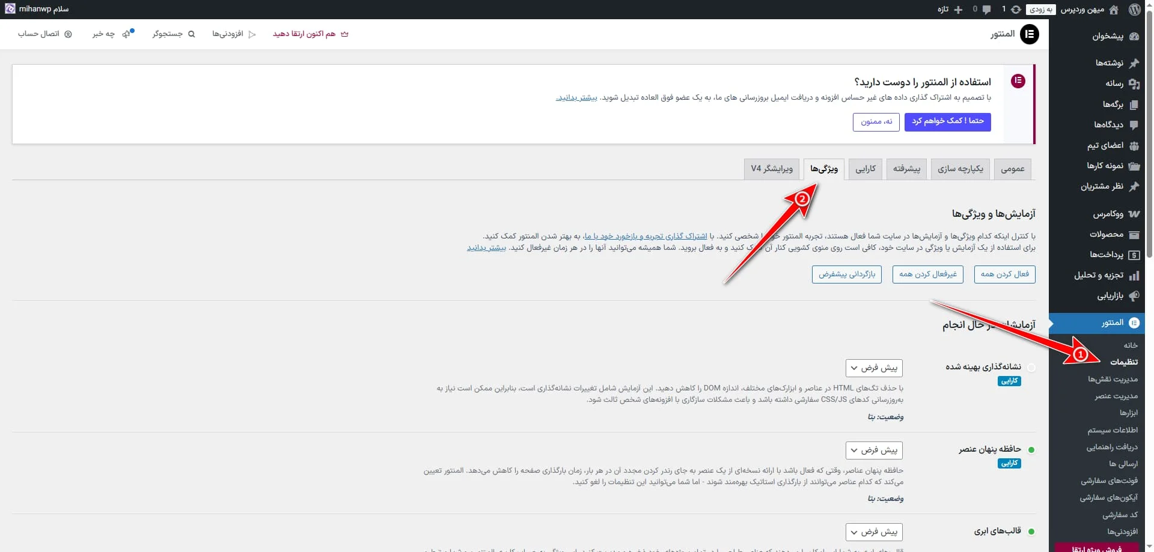
Task: Select the یکپارچه سازی tab
Action: click(960, 169)
